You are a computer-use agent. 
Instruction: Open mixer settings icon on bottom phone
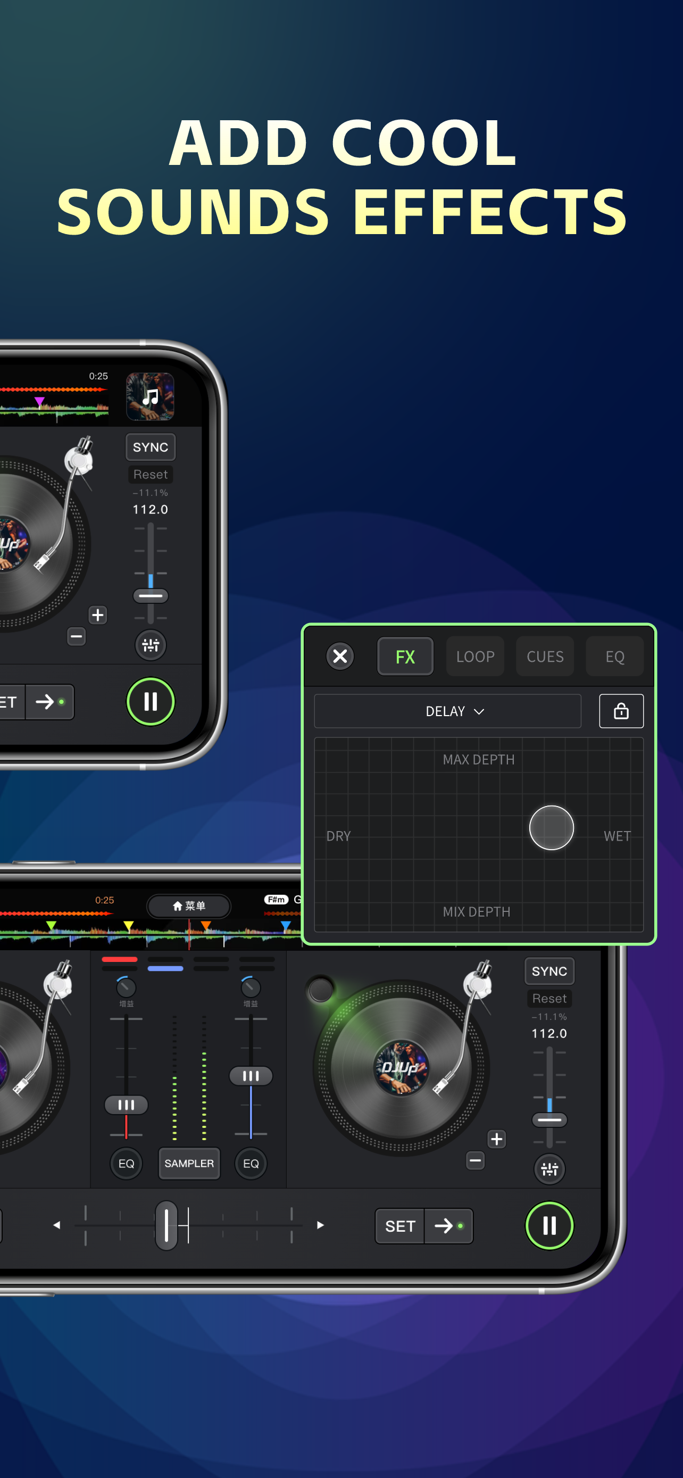click(x=549, y=1169)
